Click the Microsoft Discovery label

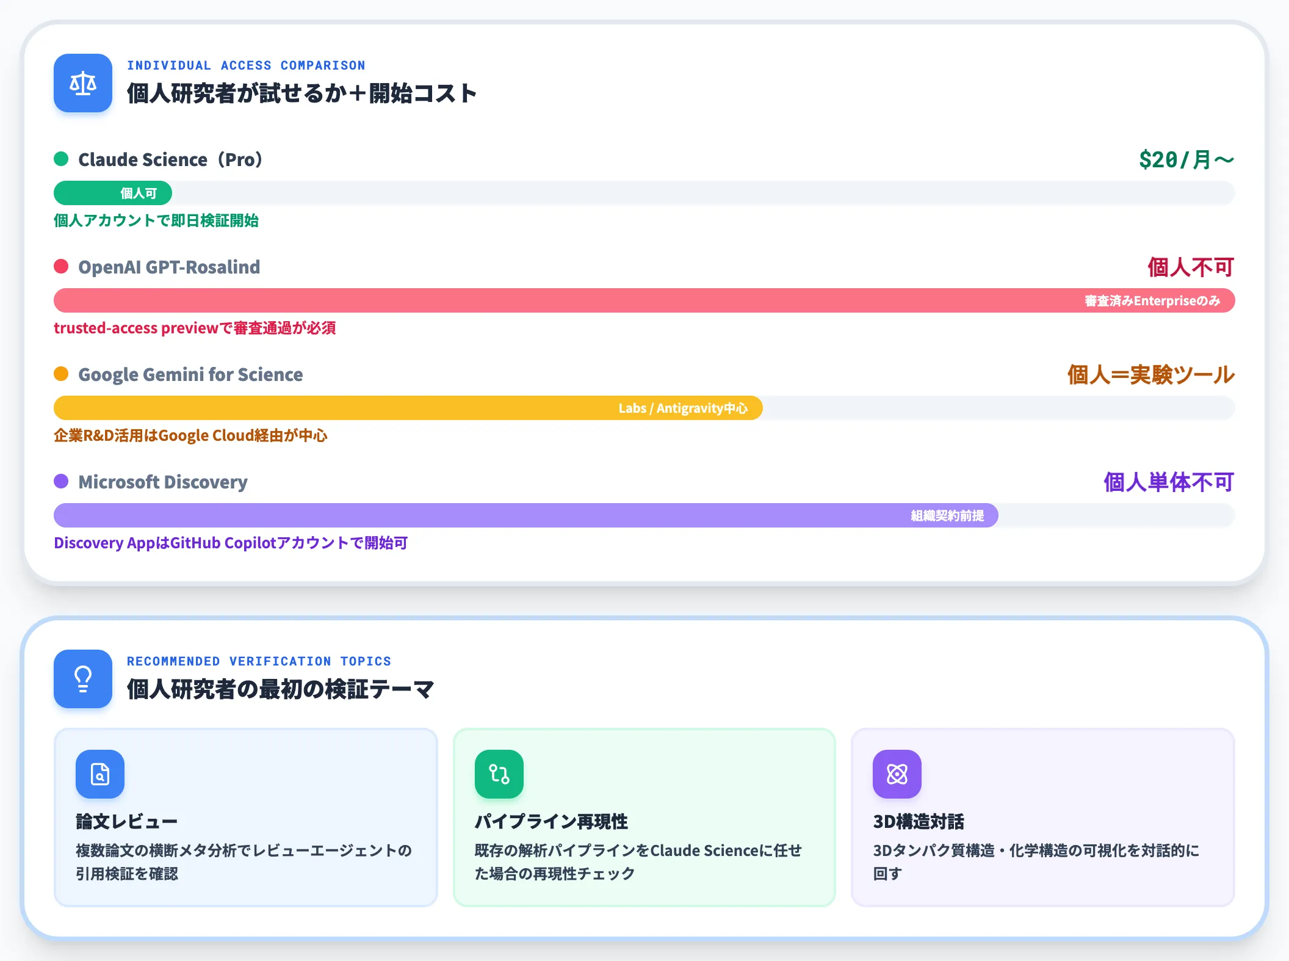[163, 482]
